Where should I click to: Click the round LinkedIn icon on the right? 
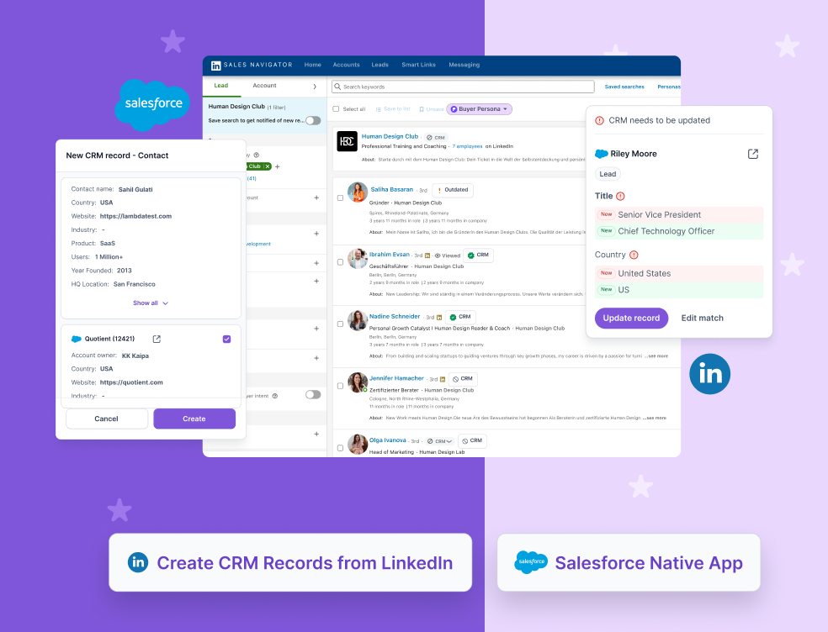coord(709,374)
